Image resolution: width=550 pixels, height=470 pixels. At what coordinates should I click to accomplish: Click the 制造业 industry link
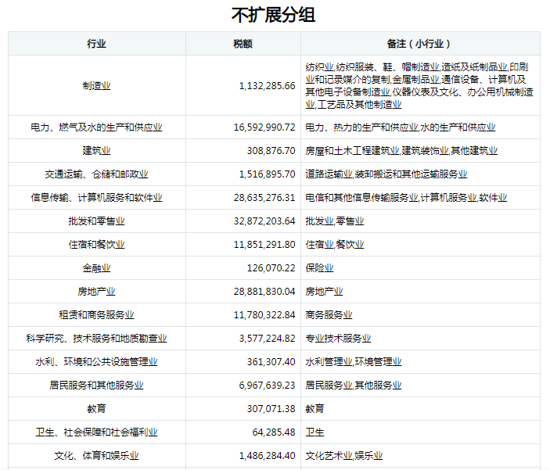[x=96, y=86]
